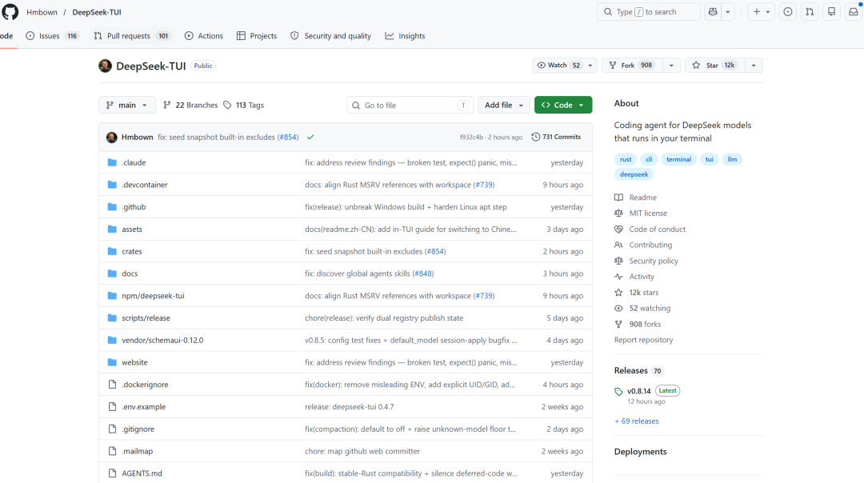Open the AGENTS.md file
Image resolution: width=864 pixels, height=483 pixels.
click(x=142, y=473)
